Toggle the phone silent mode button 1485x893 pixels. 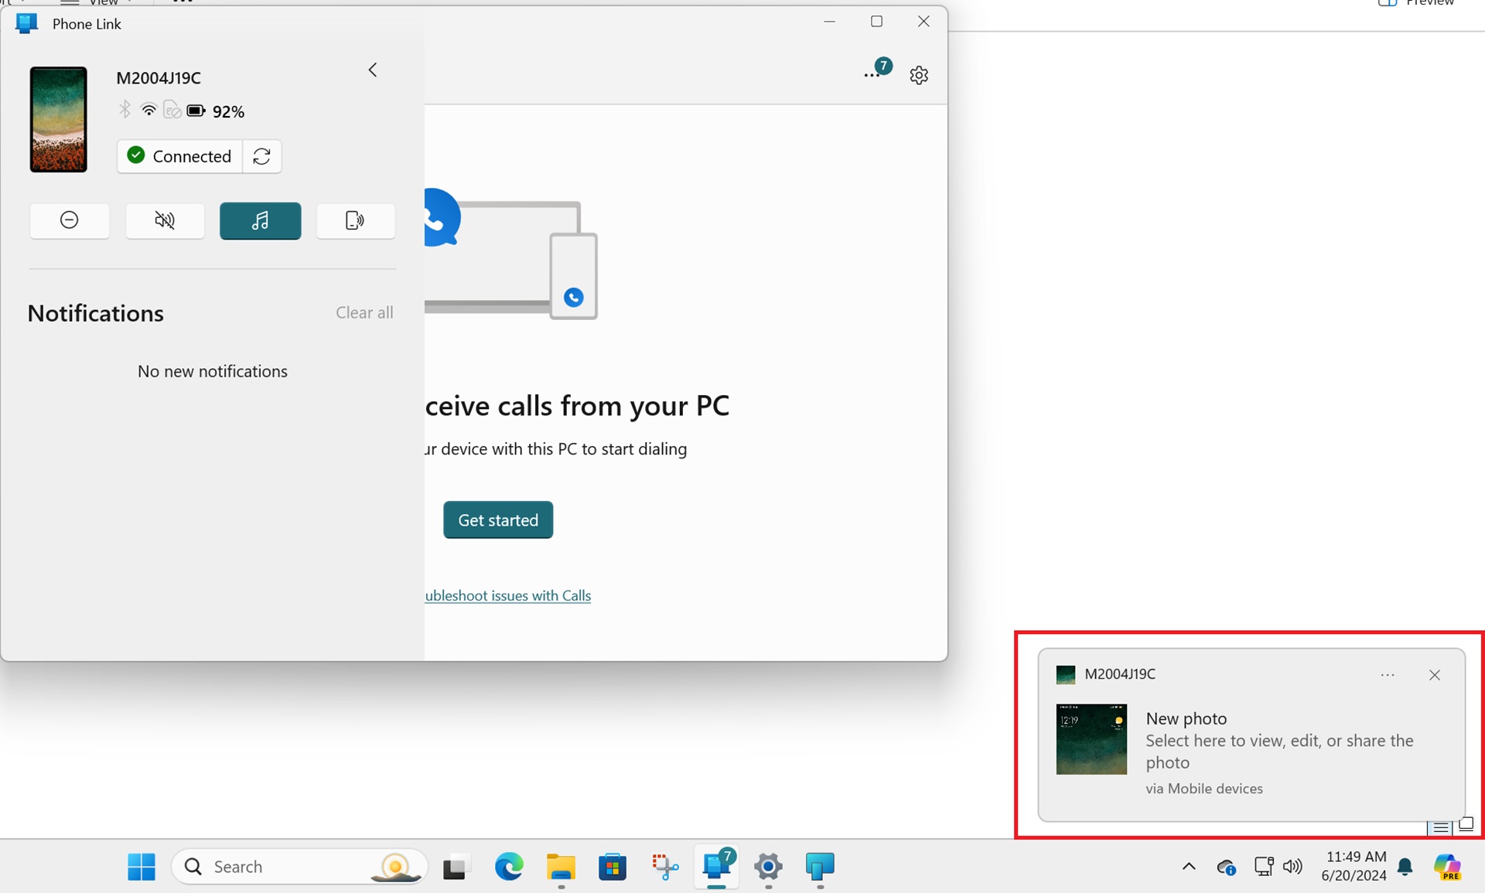165,220
